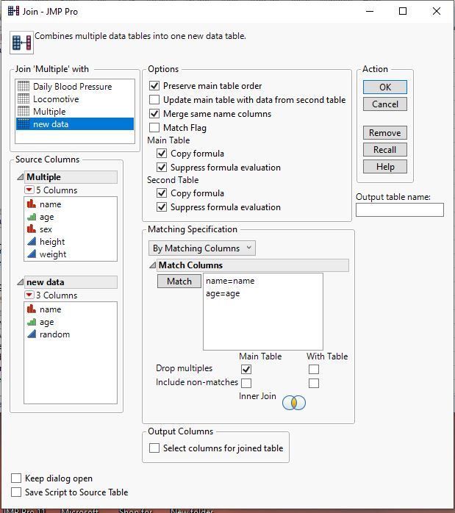
Task: Click the Join tables illustration icon
Action: pos(21,43)
